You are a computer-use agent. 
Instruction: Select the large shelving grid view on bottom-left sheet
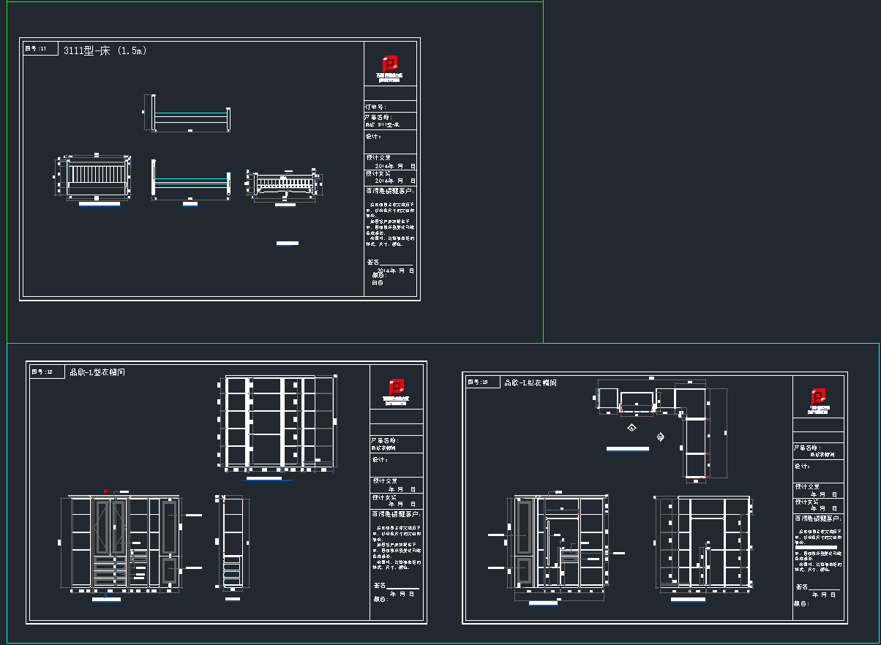tap(278, 421)
